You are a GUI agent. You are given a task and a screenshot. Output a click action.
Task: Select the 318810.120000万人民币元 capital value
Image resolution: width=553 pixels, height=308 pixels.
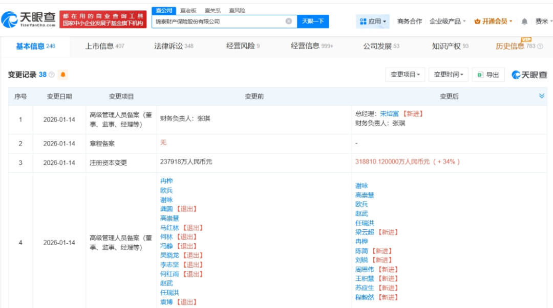[393, 162]
